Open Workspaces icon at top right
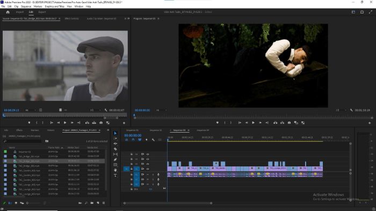Screen dimensions: 376x211 tap(353, 12)
